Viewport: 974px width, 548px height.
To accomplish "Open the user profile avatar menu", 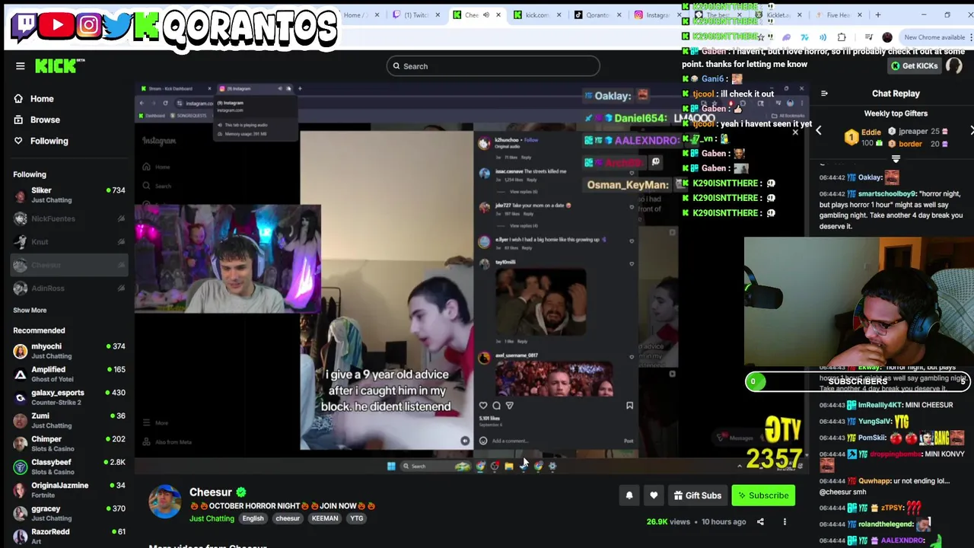I will 953,66.
